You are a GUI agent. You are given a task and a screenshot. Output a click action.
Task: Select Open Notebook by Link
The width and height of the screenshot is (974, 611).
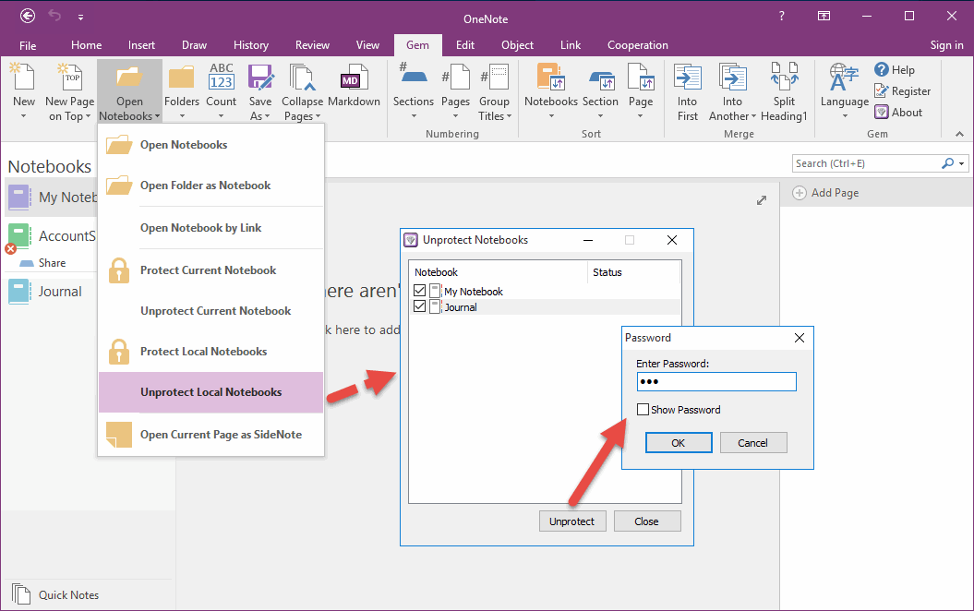point(210,228)
